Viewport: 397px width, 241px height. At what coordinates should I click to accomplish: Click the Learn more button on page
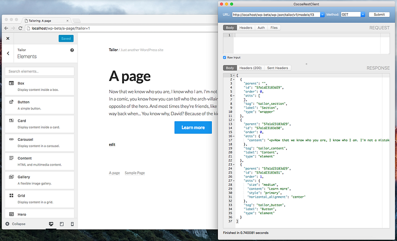(x=193, y=128)
